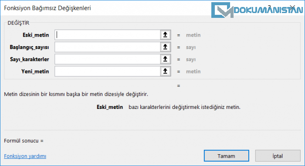
Task: Click the Başlangıç_sayısı argument label
Action: (29, 47)
